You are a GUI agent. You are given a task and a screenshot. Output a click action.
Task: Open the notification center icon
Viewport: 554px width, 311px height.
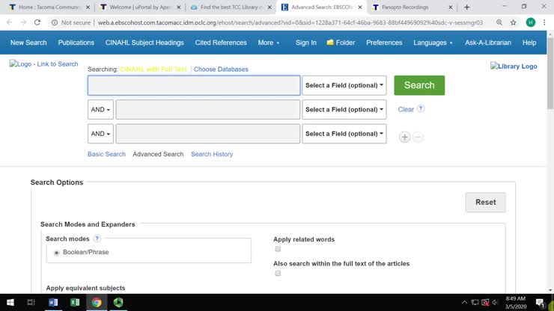(x=540, y=303)
